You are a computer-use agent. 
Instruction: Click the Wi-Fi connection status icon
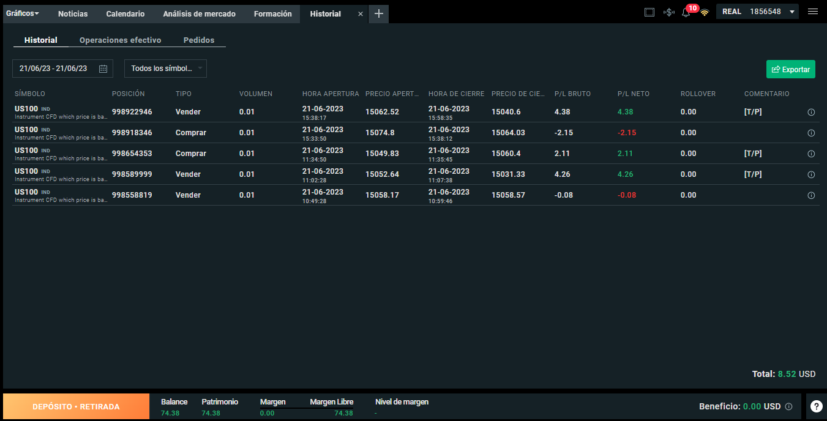point(705,12)
